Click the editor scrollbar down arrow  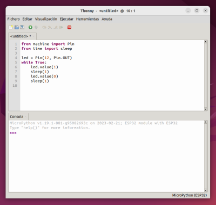(206, 109)
